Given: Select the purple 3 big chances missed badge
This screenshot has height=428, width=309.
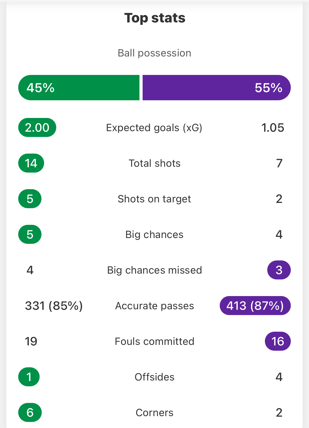Looking at the screenshot, I should pyautogui.click(x=279, y=270).
